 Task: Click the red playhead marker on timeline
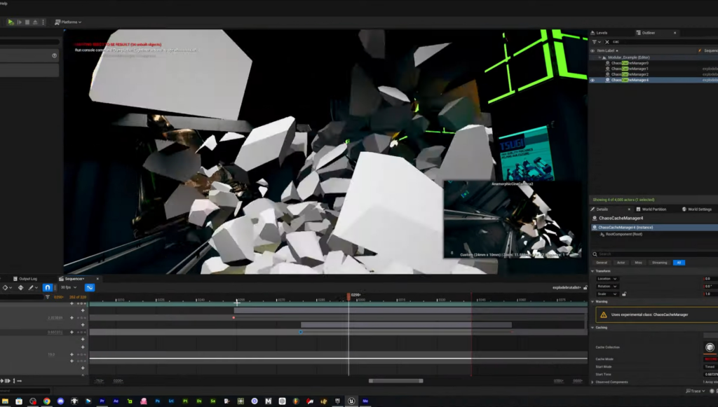348,296
